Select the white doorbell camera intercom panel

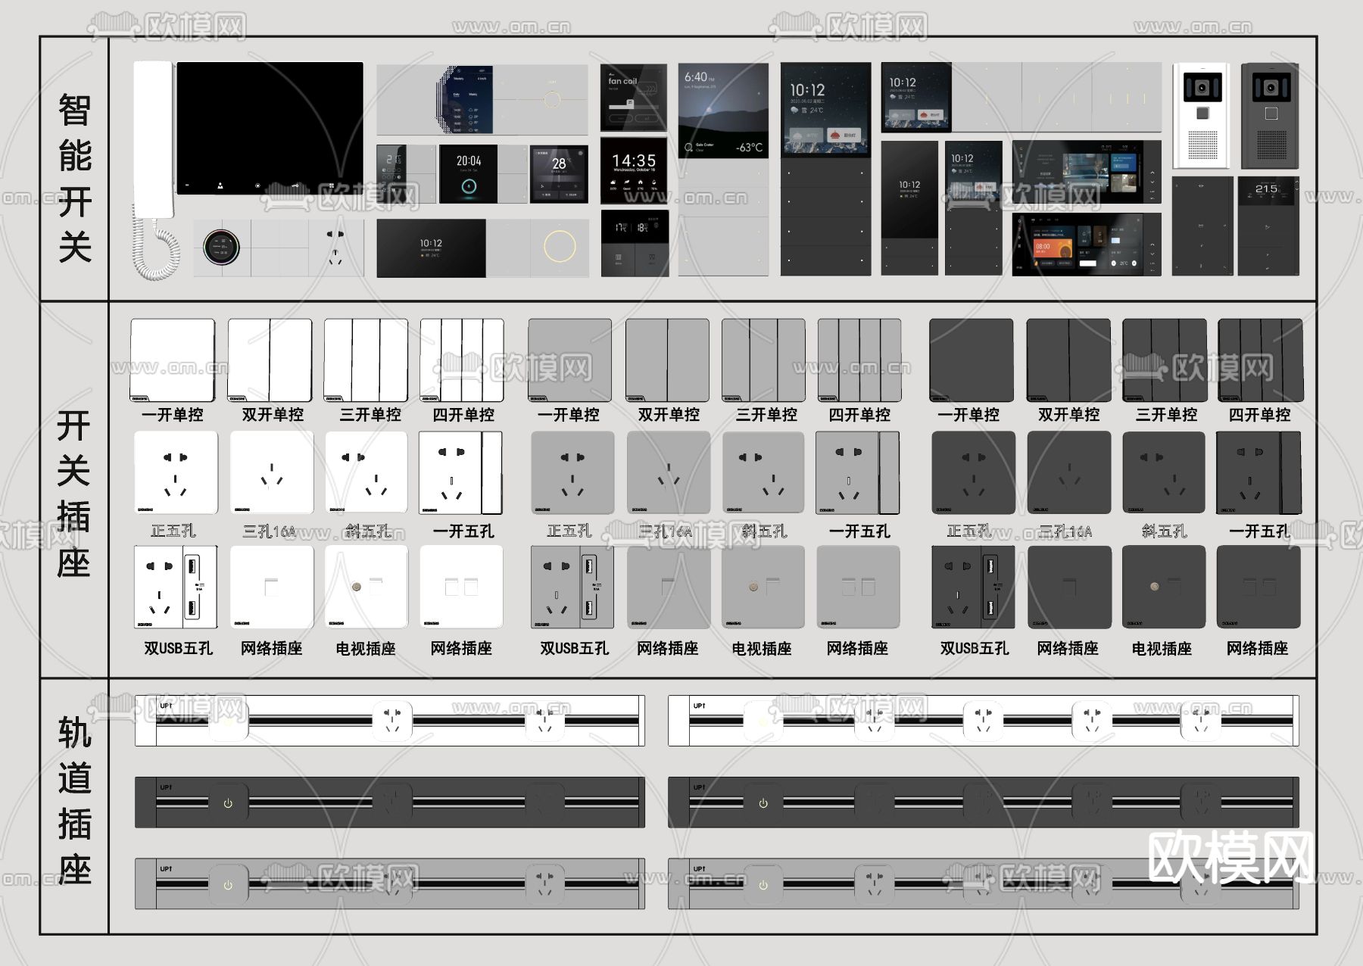1202,116
